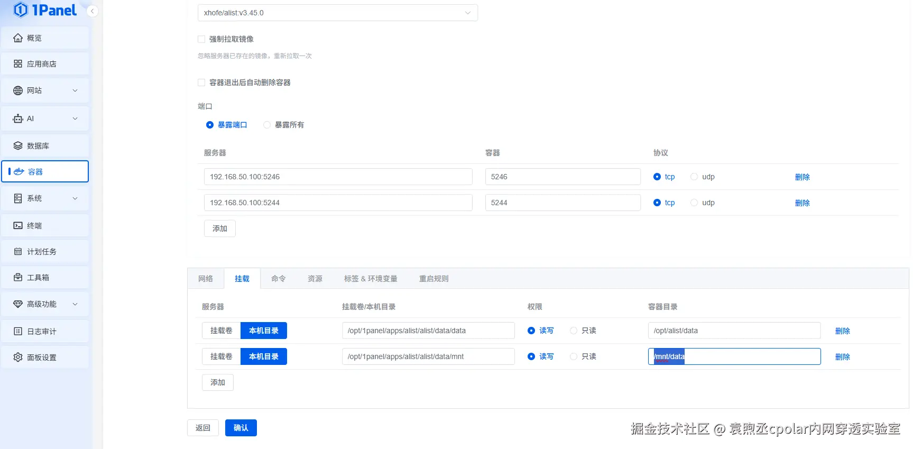The image size is (913, 449).
Task: Focus the /opt/1panel/apps/alist/alist/data/mnt path field
Action: 428,356
